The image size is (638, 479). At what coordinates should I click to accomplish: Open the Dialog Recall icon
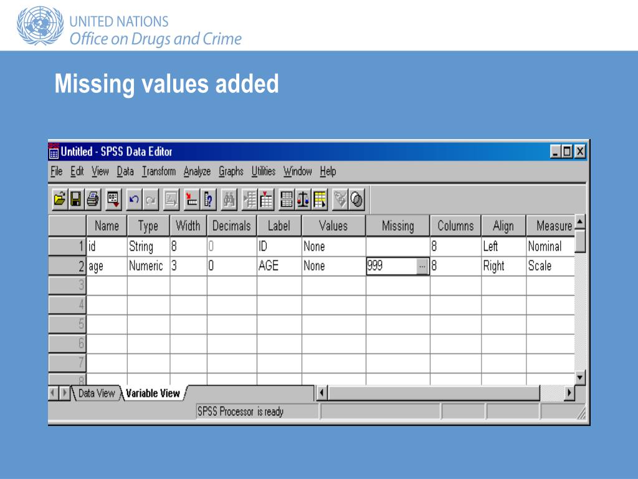point(113,199)
